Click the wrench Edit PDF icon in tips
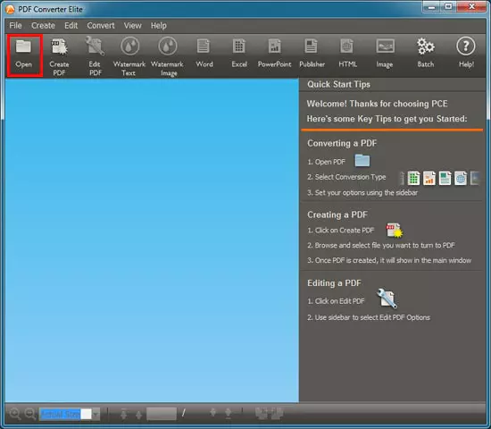 [x=387, y=299]
